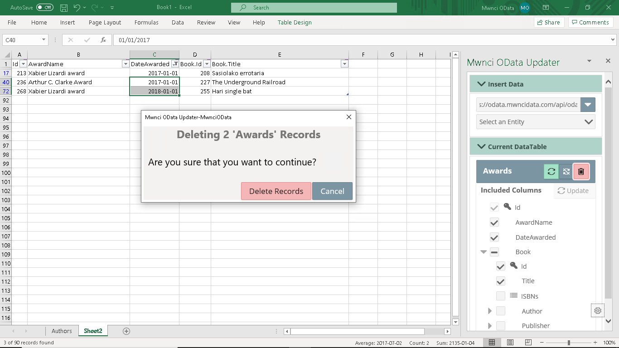Open the View ribbon tab

(234, 22)
